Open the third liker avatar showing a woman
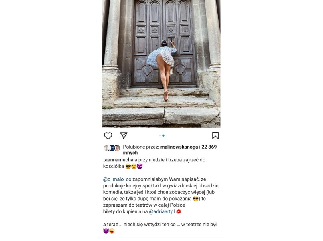 point(118,148)
